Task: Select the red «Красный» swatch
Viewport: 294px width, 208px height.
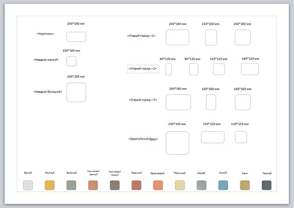Action: pyautogui.click(x=136, y=185)
